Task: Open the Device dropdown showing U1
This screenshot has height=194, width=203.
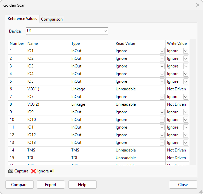Action: coord(105,31)
